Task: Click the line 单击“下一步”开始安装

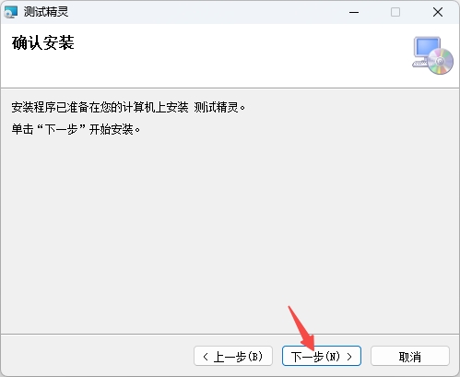Action: [x=76, y=129]
